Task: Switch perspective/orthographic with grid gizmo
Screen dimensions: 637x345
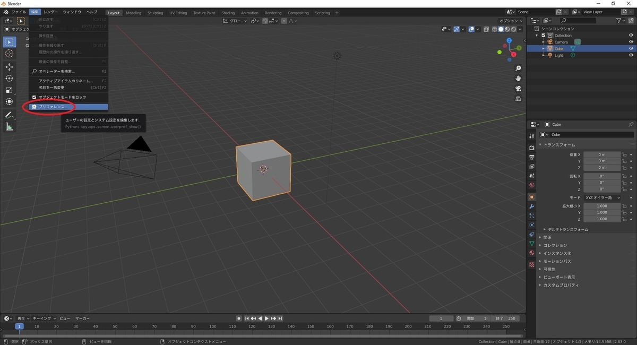Action: pos(518,99)
